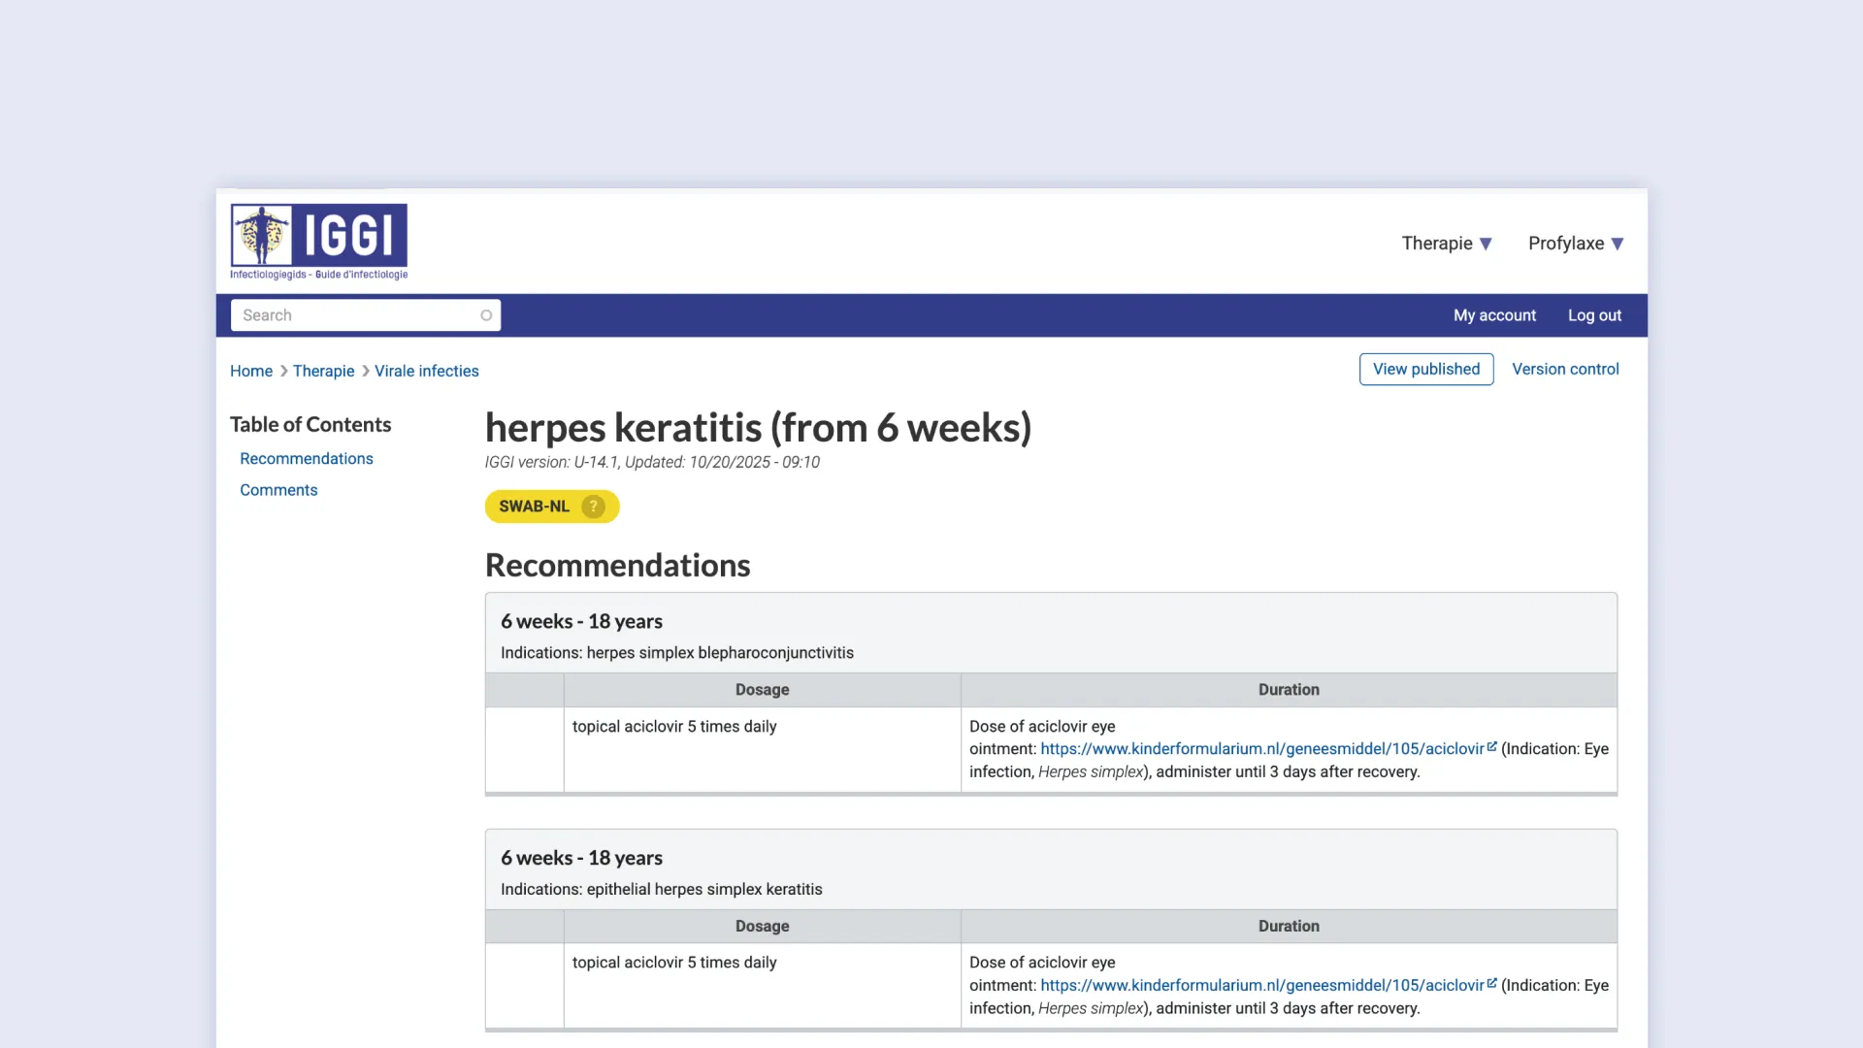The height and width of the screenshot is (1048, 1863).
Task: Click external link icon in blepharoconjunctivitis row
Action: (1492, 747)
